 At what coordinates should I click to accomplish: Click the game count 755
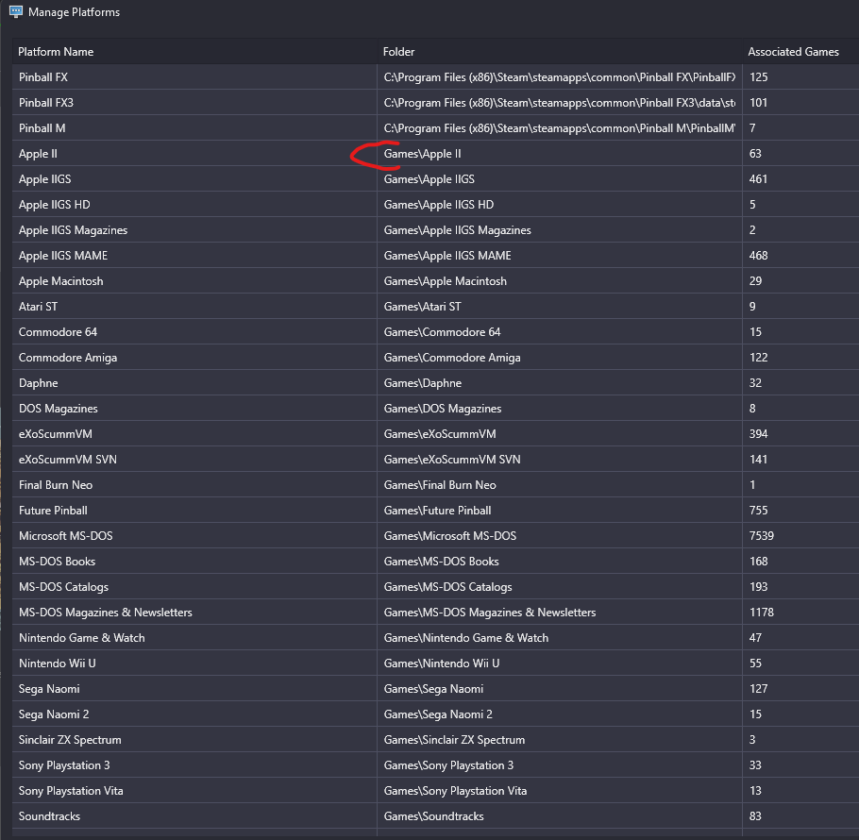click(x=758, y=511)
